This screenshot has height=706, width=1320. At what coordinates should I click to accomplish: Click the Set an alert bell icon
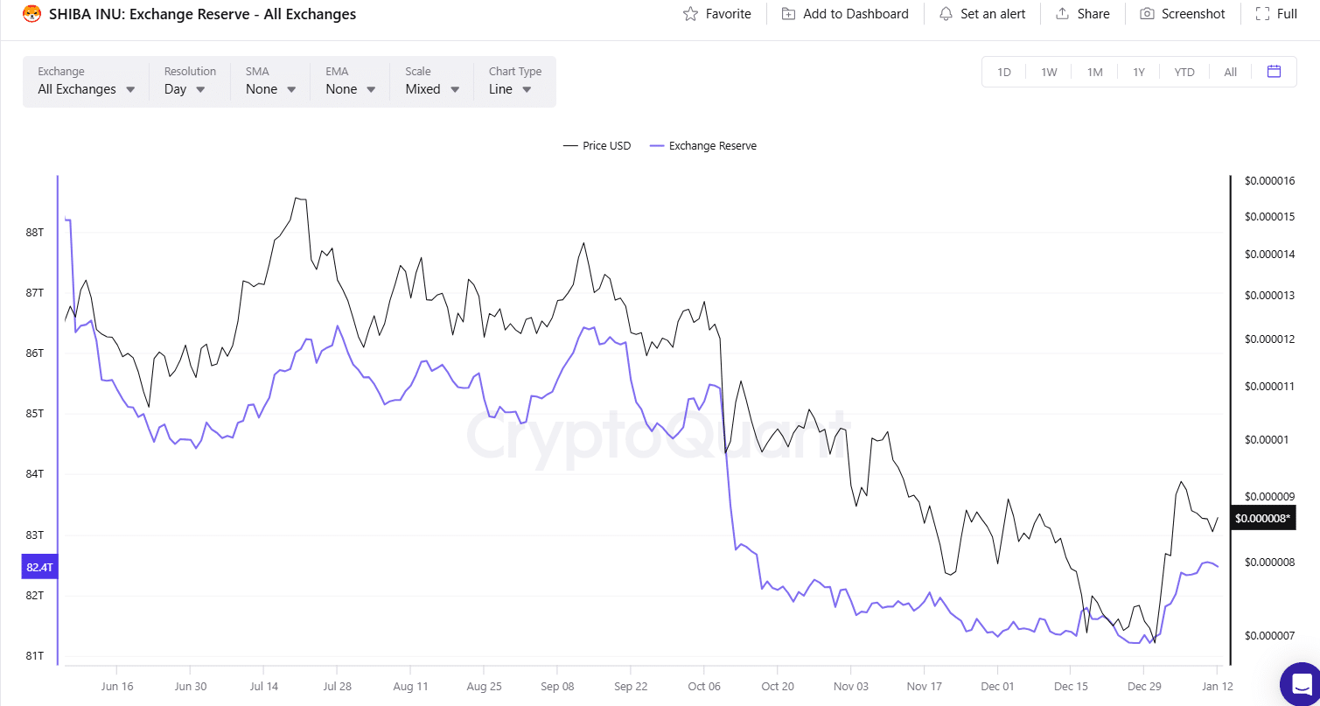[946, 14]
